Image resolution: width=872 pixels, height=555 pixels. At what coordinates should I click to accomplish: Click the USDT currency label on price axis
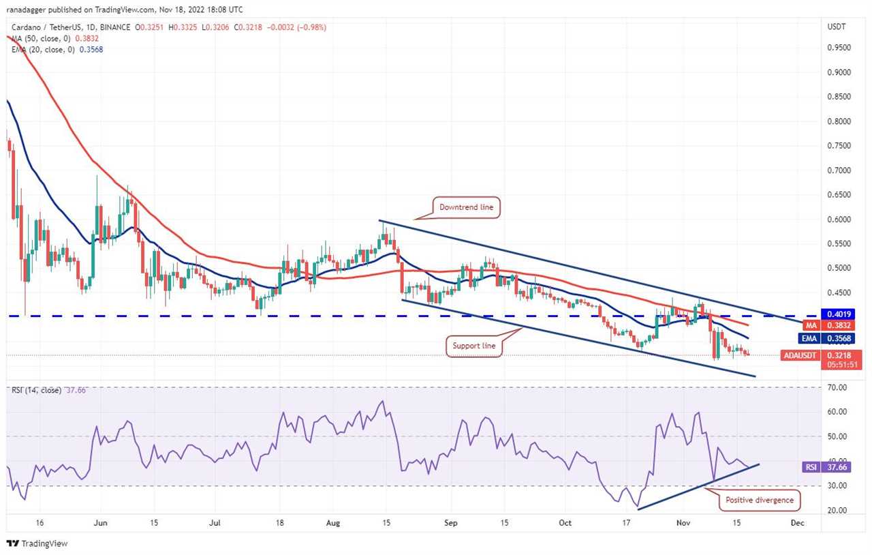(x=838, y=27)
